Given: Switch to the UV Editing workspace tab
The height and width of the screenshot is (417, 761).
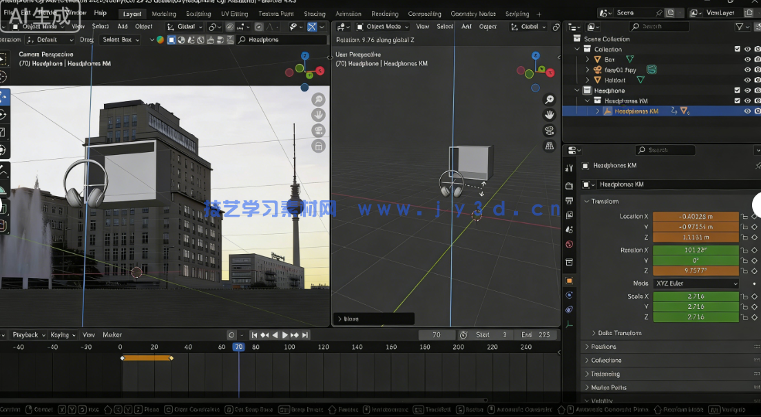Looking at the screenshot, I should click(x=234, y=13).
